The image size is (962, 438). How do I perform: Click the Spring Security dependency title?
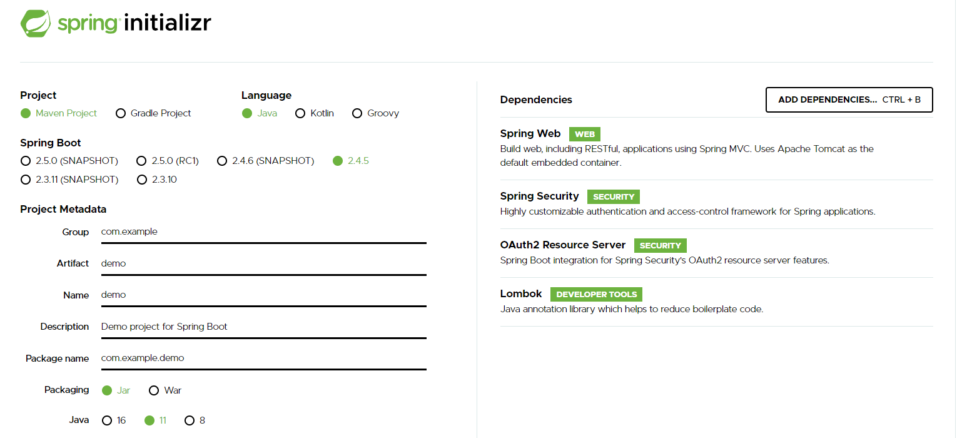coord(540,196)
